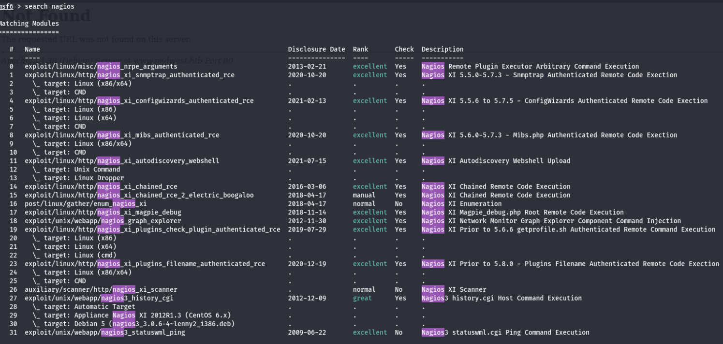Click the 'Check' column header
This screenshot has height=344, width=723.
click(404, 49)
